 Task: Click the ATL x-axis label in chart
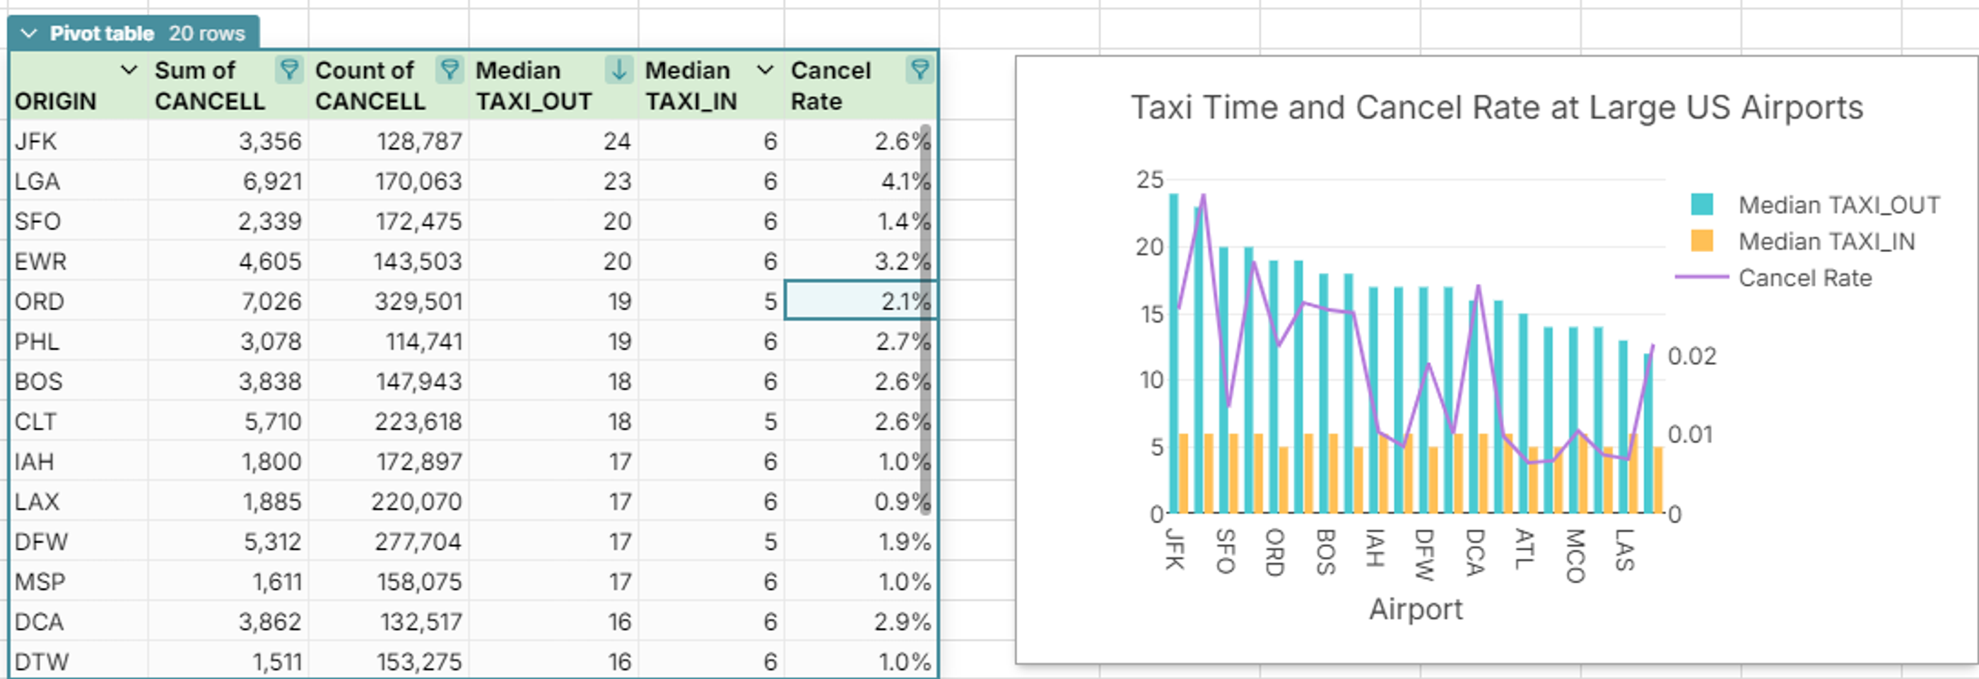coord(1525,548)
